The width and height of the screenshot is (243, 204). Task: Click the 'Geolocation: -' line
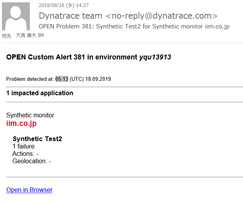32,161
